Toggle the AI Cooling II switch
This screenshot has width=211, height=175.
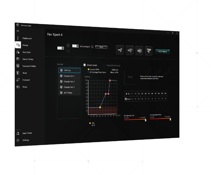click(x=76, y=46)
